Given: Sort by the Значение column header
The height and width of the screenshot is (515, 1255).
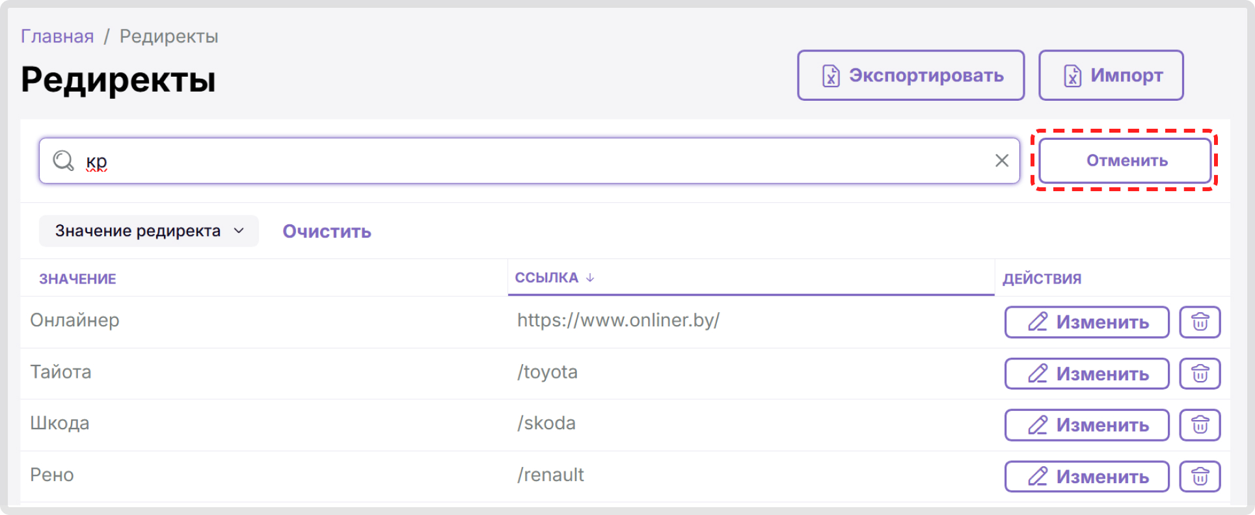Looking at the screenshot, I should [x=77, y=279].
